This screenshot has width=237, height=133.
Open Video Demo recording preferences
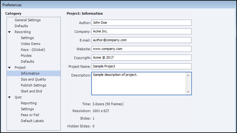point(31,44)
